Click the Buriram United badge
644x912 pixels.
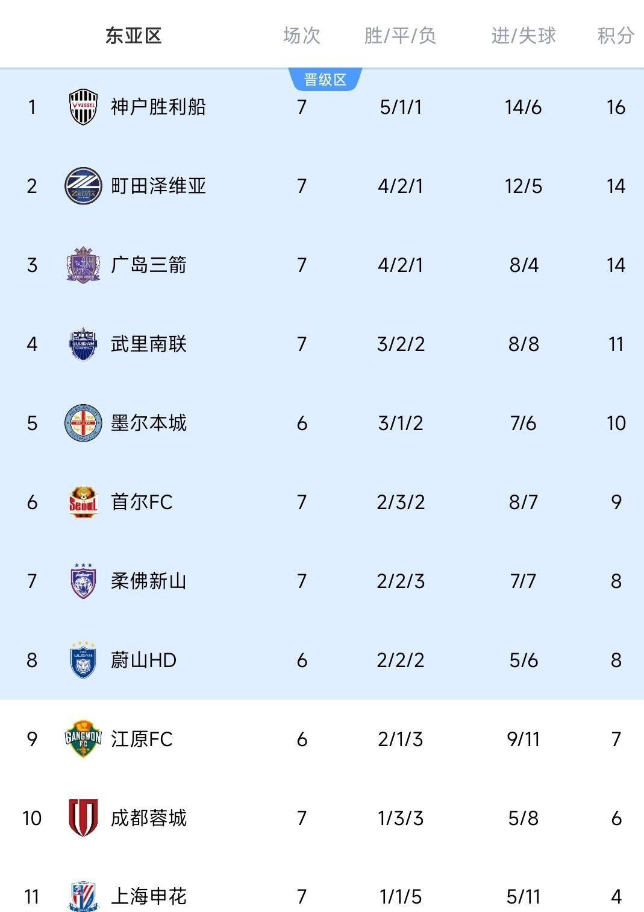point(83,344)
